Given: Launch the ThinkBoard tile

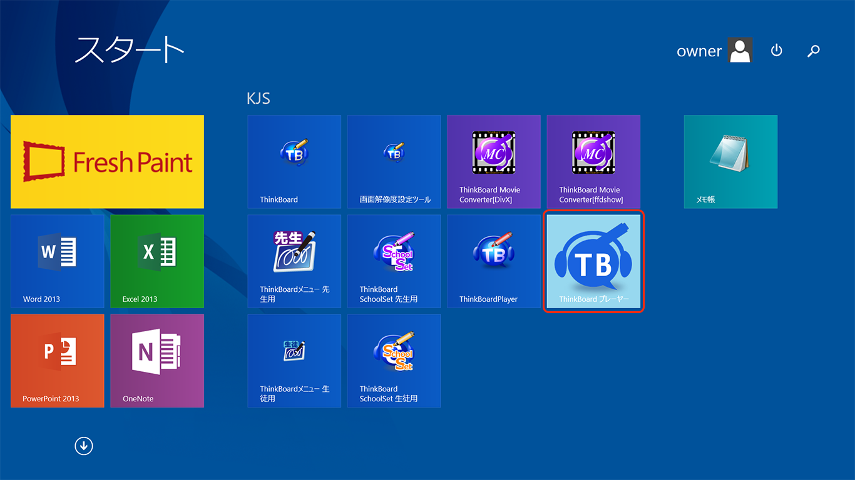Looking at the screenshot, I should pyautogui.click(x=294, y=161).
